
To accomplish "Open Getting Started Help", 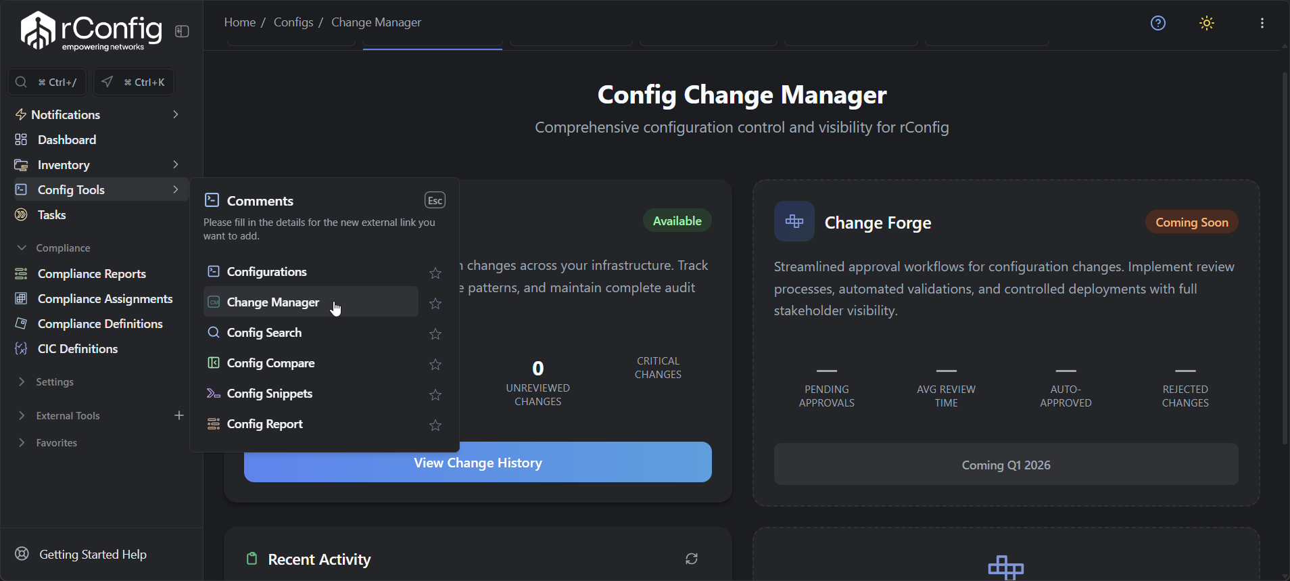I will click(93, 554).
